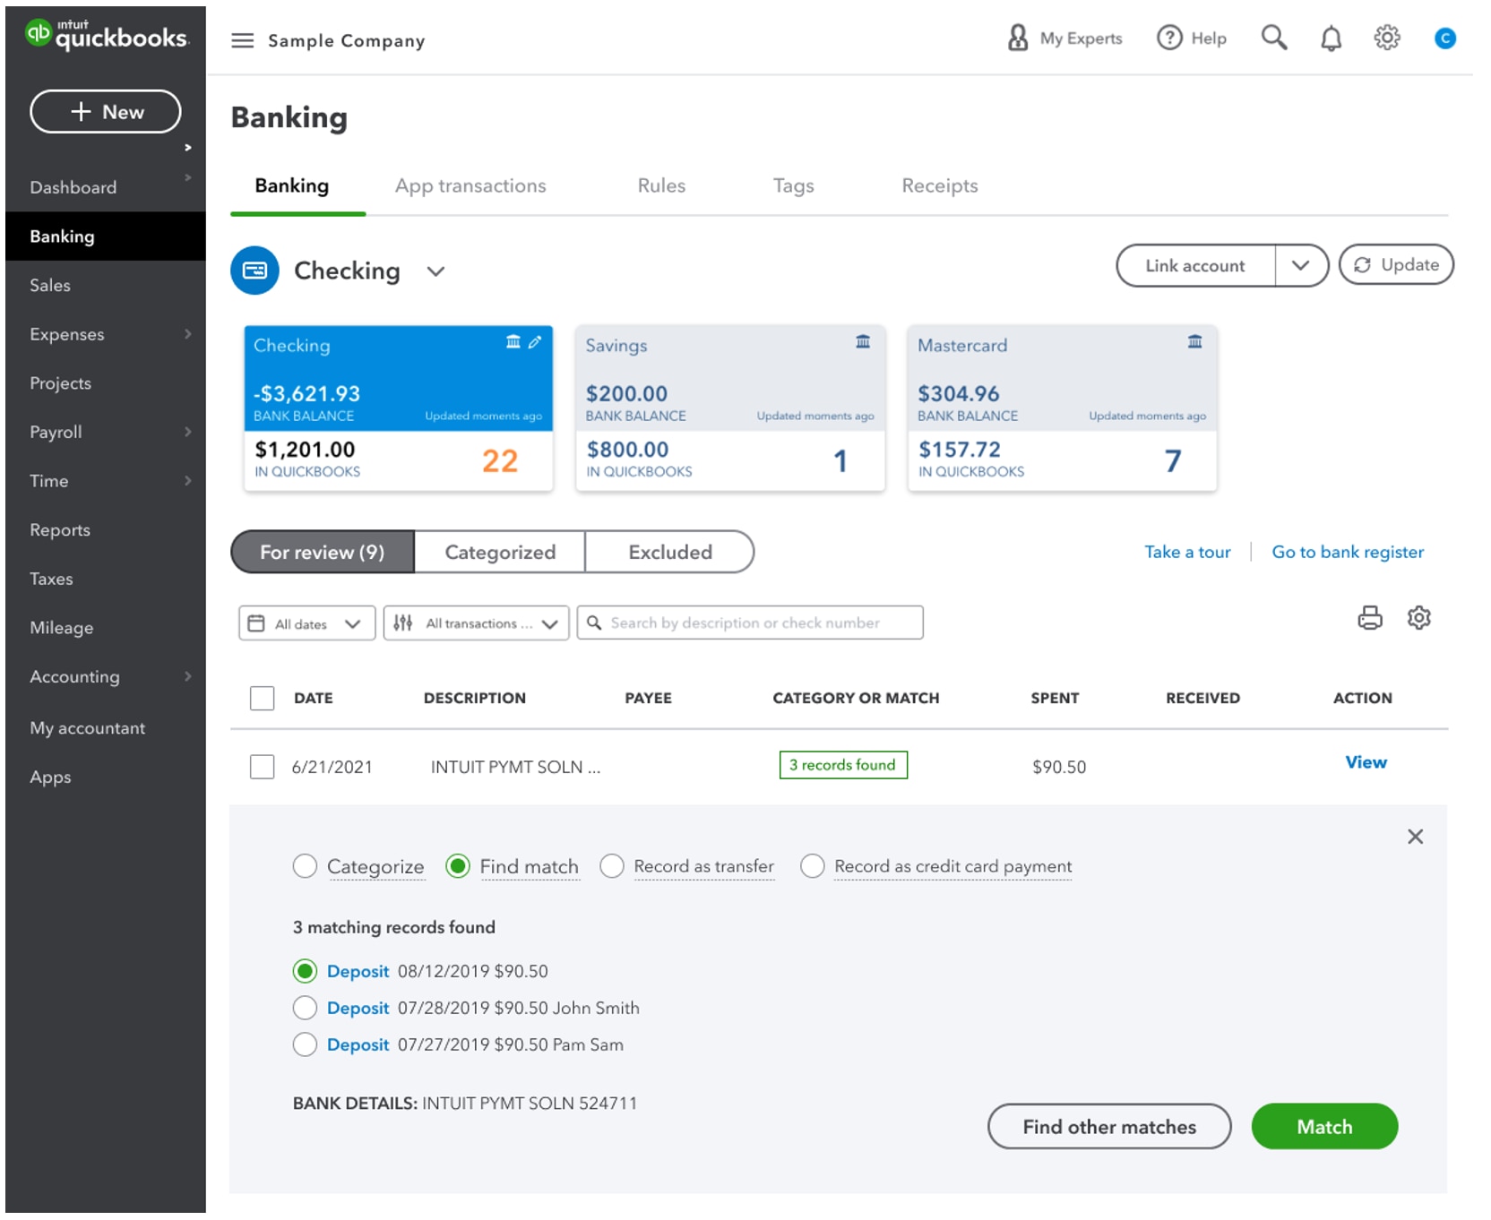Click the Update refresh button
The width and height of the screenshot is (1491, 1220).
[1395, 265]
